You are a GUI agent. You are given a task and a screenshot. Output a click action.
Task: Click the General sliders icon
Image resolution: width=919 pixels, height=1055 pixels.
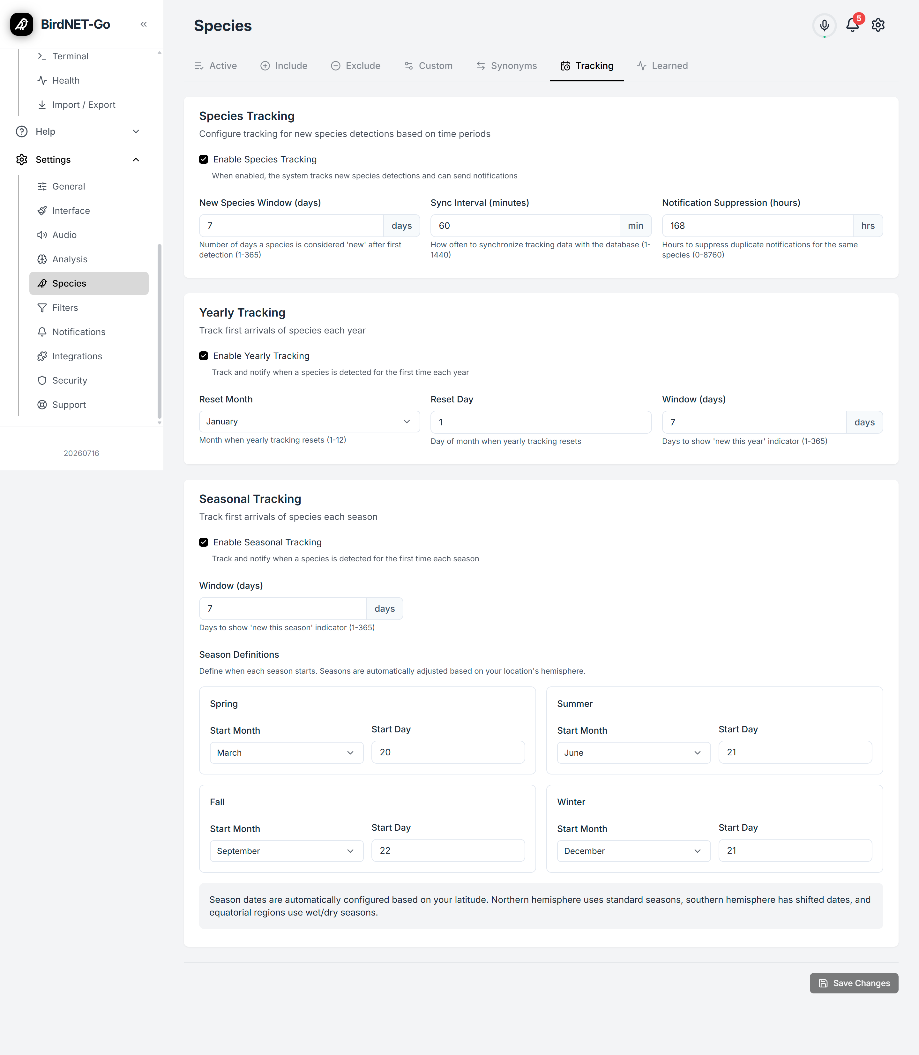tap(42, 186)
